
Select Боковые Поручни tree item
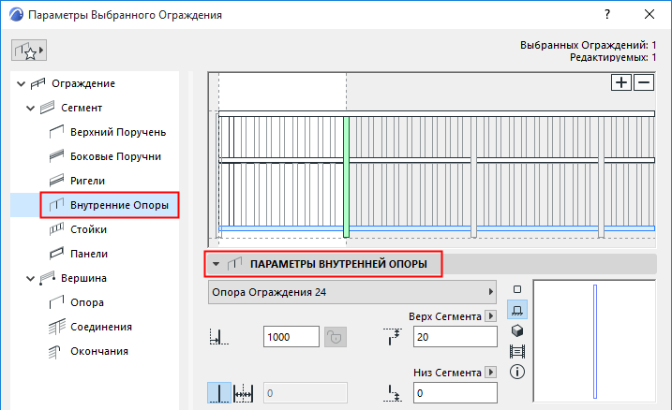(115, 156)
